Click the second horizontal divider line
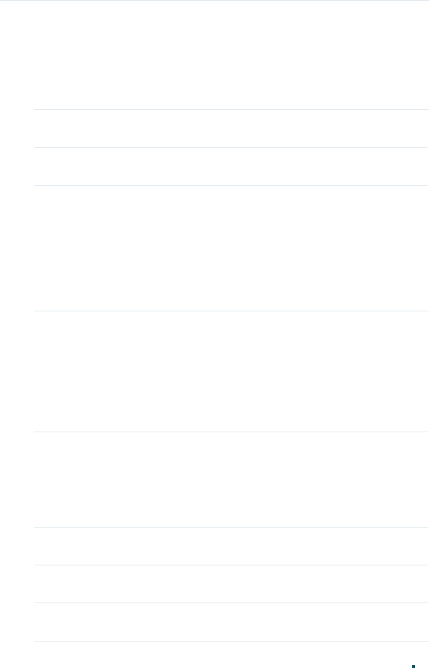Screen dimensions: 429x669 click(231, 147)
